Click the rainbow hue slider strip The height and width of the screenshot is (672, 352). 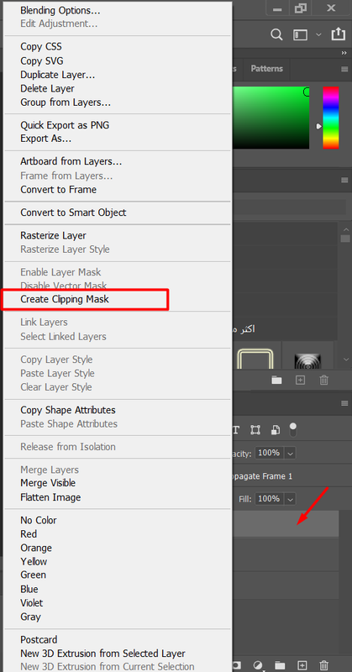pos(331,118)
